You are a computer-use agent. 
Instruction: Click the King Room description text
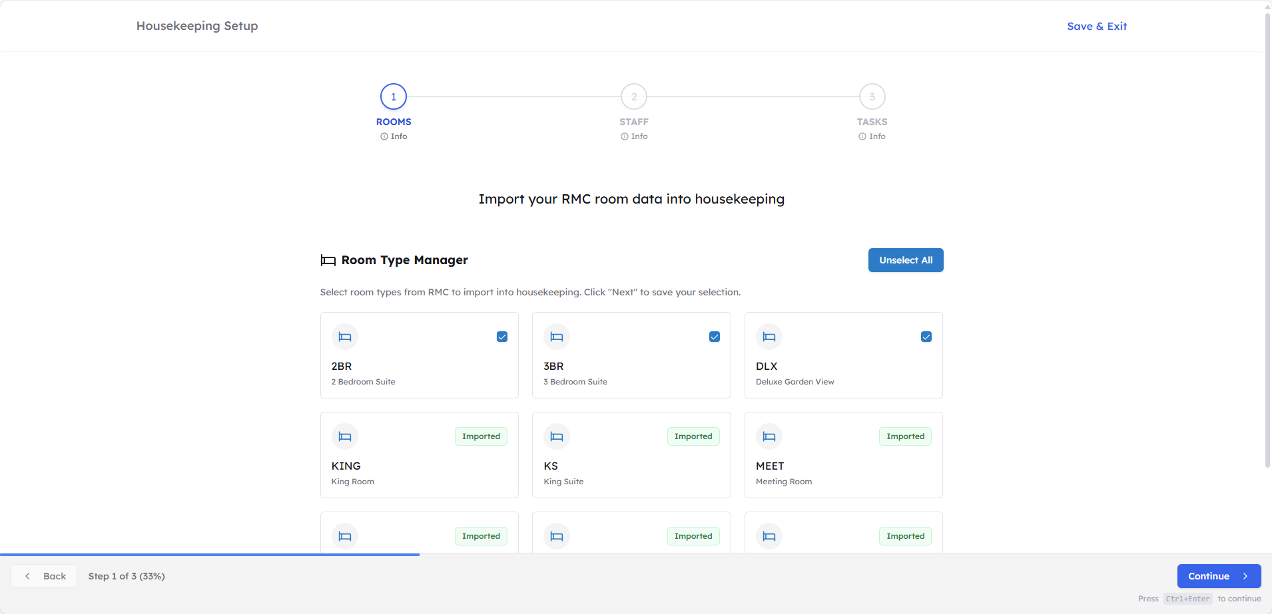[x=353, y=482]
